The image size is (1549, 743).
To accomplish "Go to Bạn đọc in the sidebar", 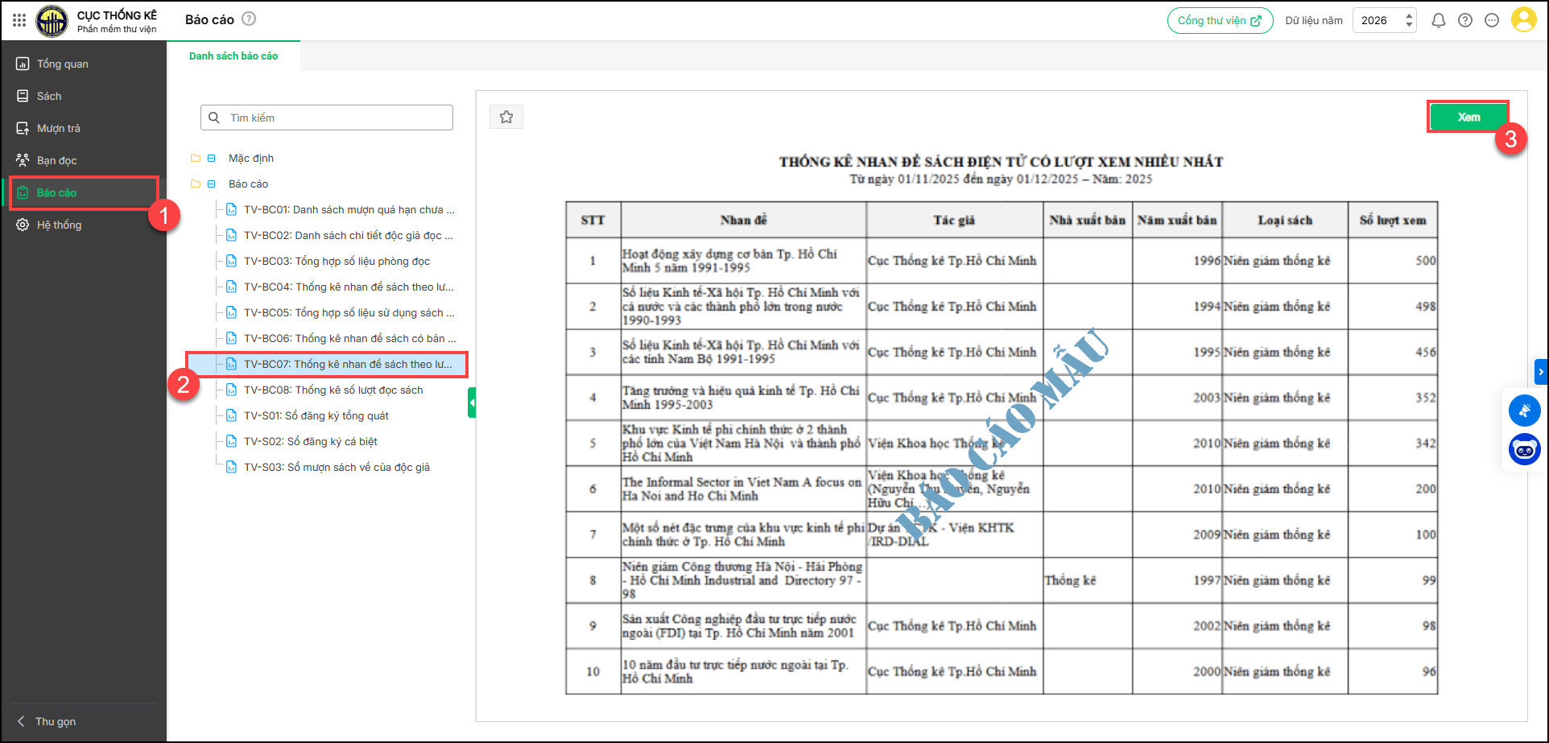I will 56,161.
